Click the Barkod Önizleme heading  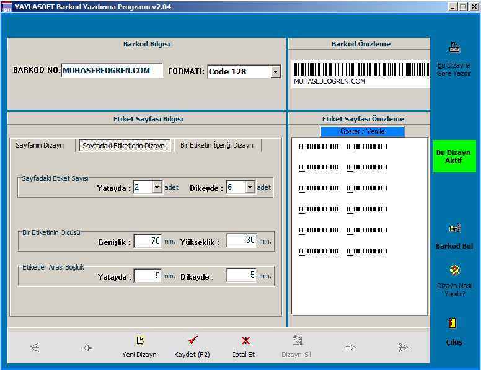(x=361, y=44)
